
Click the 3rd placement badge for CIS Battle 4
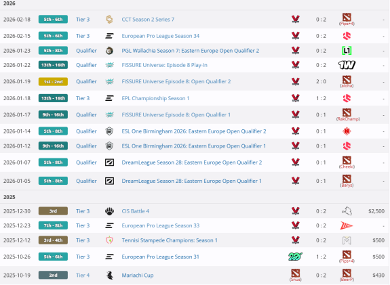tap(53, 211)
